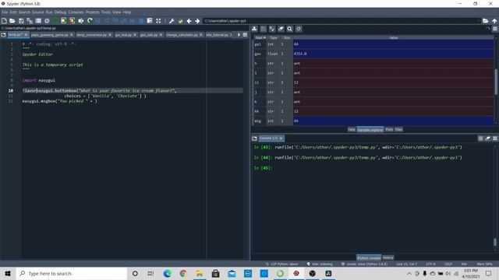Browse a working directory folder icon
The height and width of the screenshot is (280, 499).
(x=485, y=21)
